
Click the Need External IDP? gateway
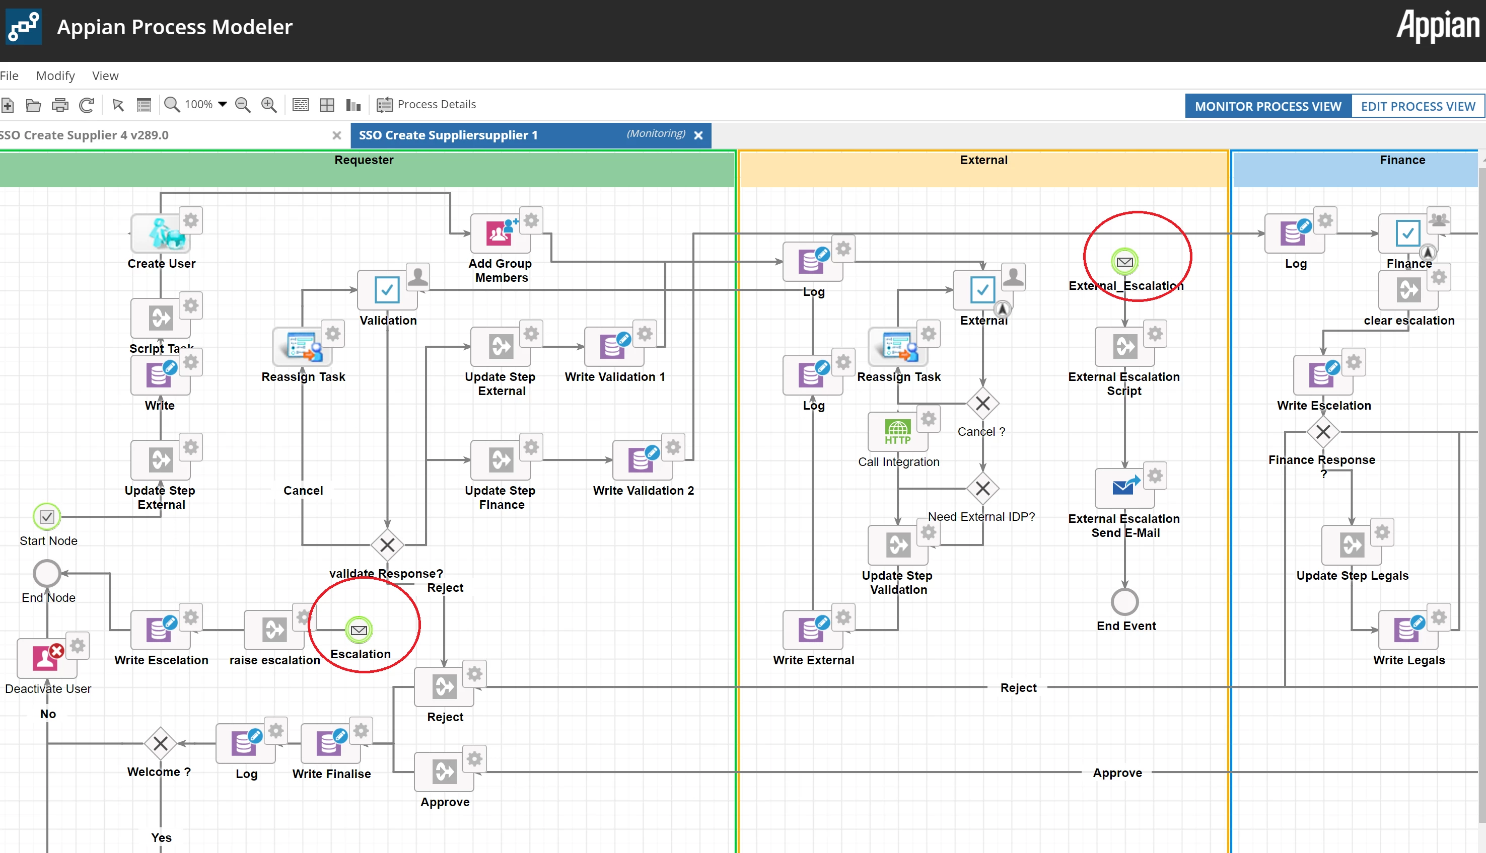pyautogui.click(x=982, y=488)
